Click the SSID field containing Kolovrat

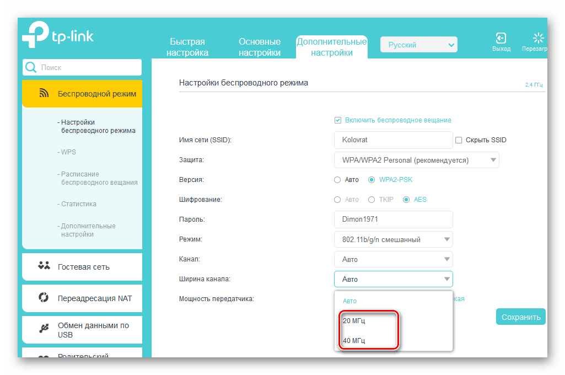[394, 140]
